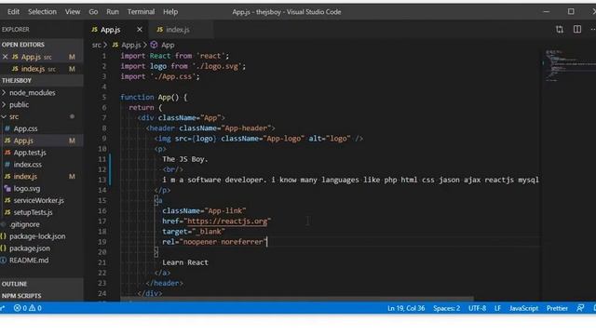Click Prettier in the status bar
This screenshot has height=335, width=596.
tap(557, 308)
